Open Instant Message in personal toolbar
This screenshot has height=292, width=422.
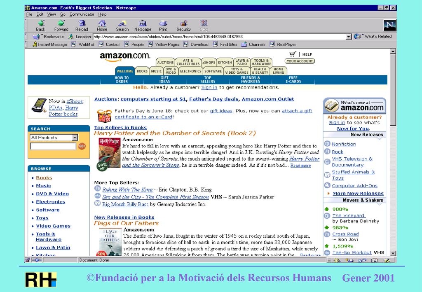(x=49, y=44)
